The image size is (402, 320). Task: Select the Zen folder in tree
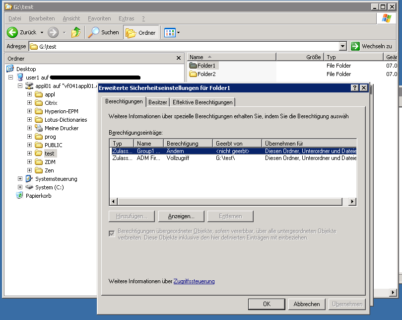point(49,170)
